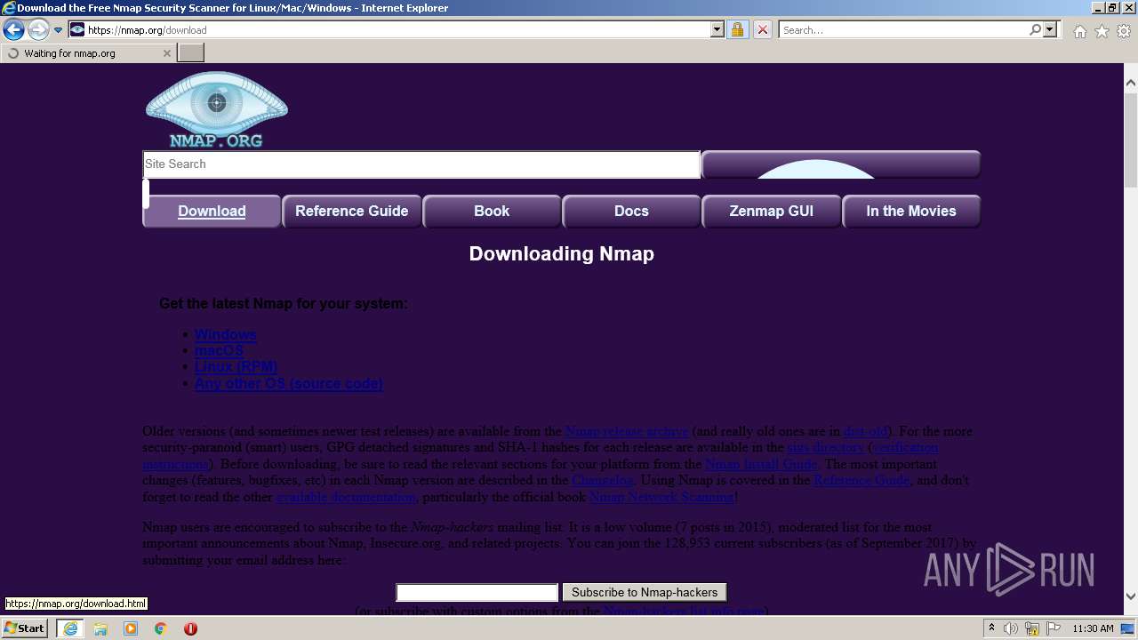Click the Internet Explorer taskbar icon

click(x=69, y=628)
